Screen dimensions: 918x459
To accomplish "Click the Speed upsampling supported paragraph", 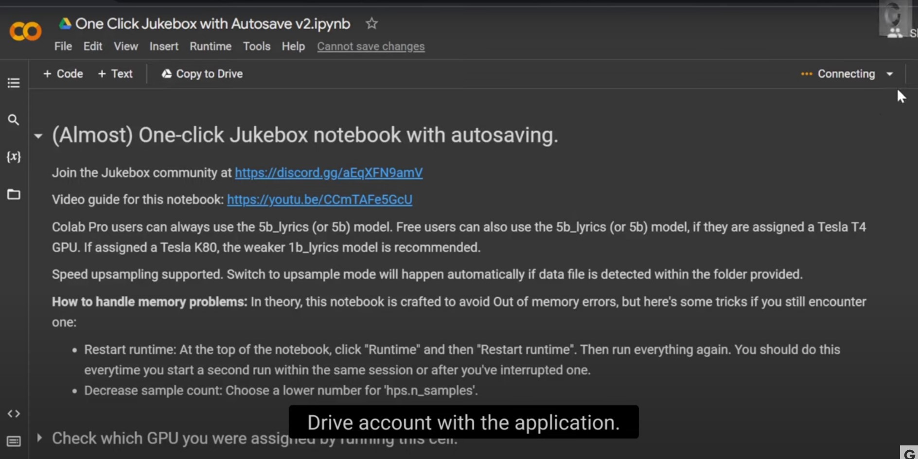I will coord(427,274).
